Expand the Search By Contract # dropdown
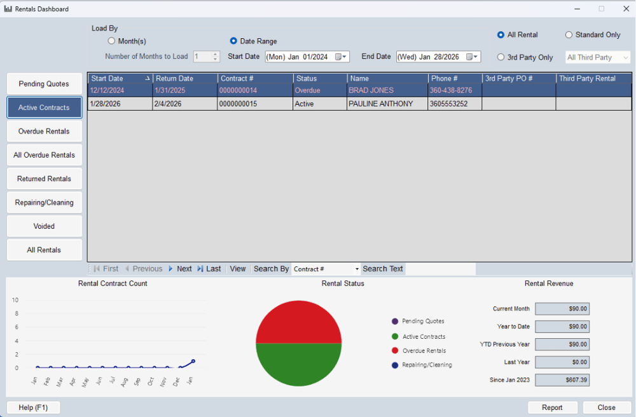This screenshot has width=636, height=417. click(356, 269)
